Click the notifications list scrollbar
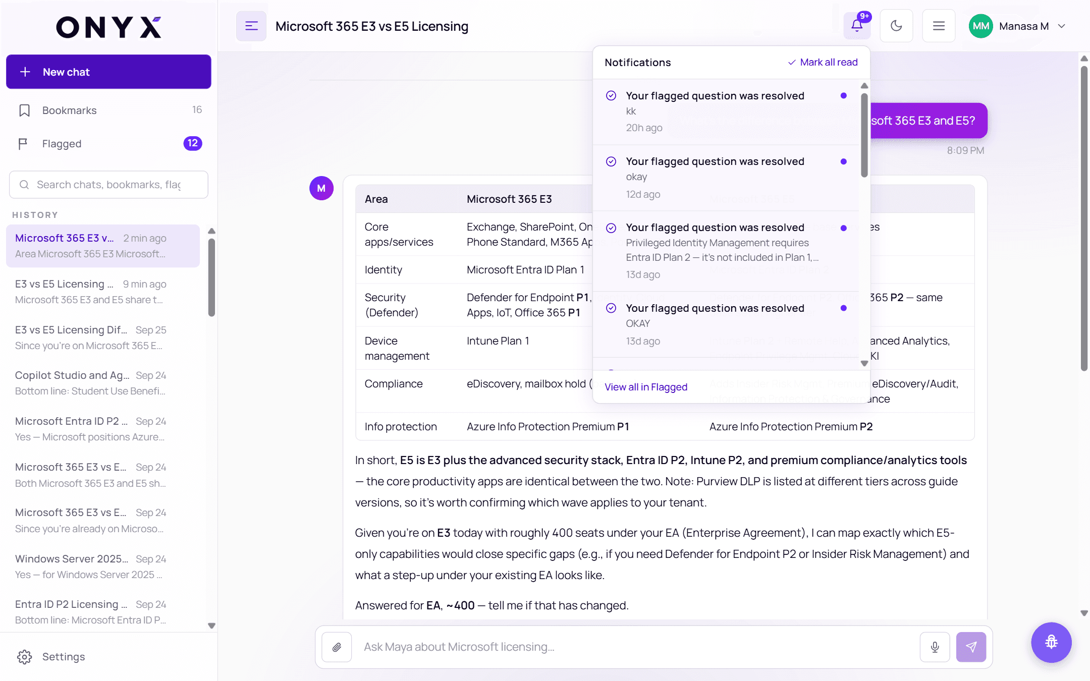 864,135
